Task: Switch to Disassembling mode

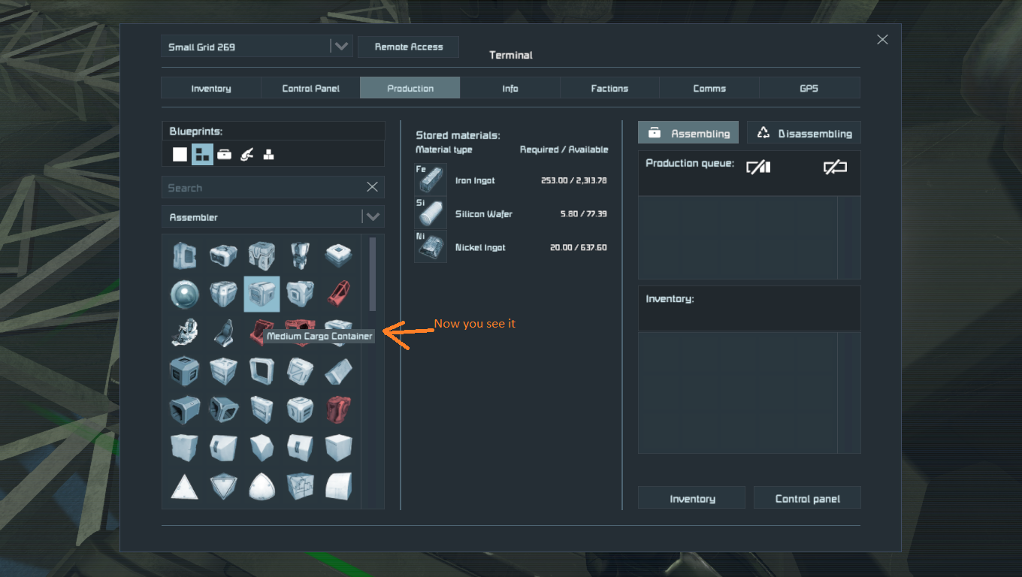Action: [804, 133]
